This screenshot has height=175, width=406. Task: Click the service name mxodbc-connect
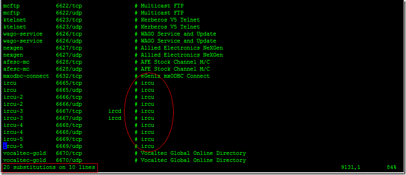[26, 76]
